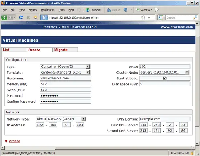Bookmark page with star icon

point(143,17)
